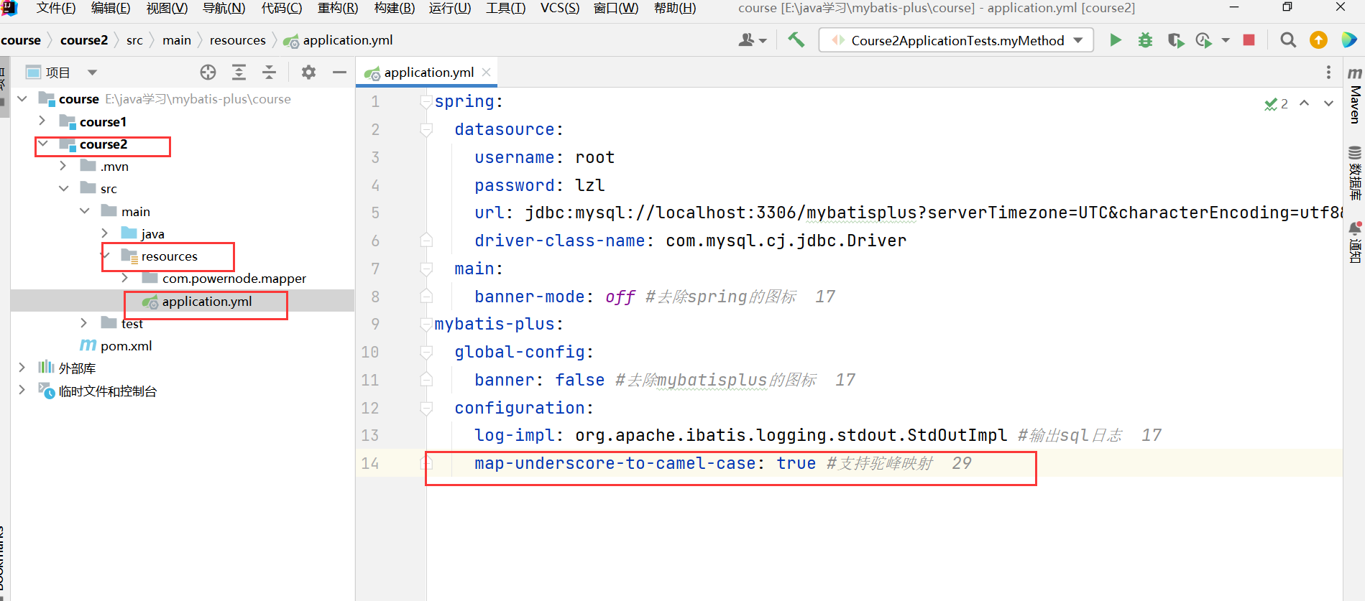Open Search Everywhere magnifier icon
This screenshot has width=1365, height=601.
pos(1288,40)
